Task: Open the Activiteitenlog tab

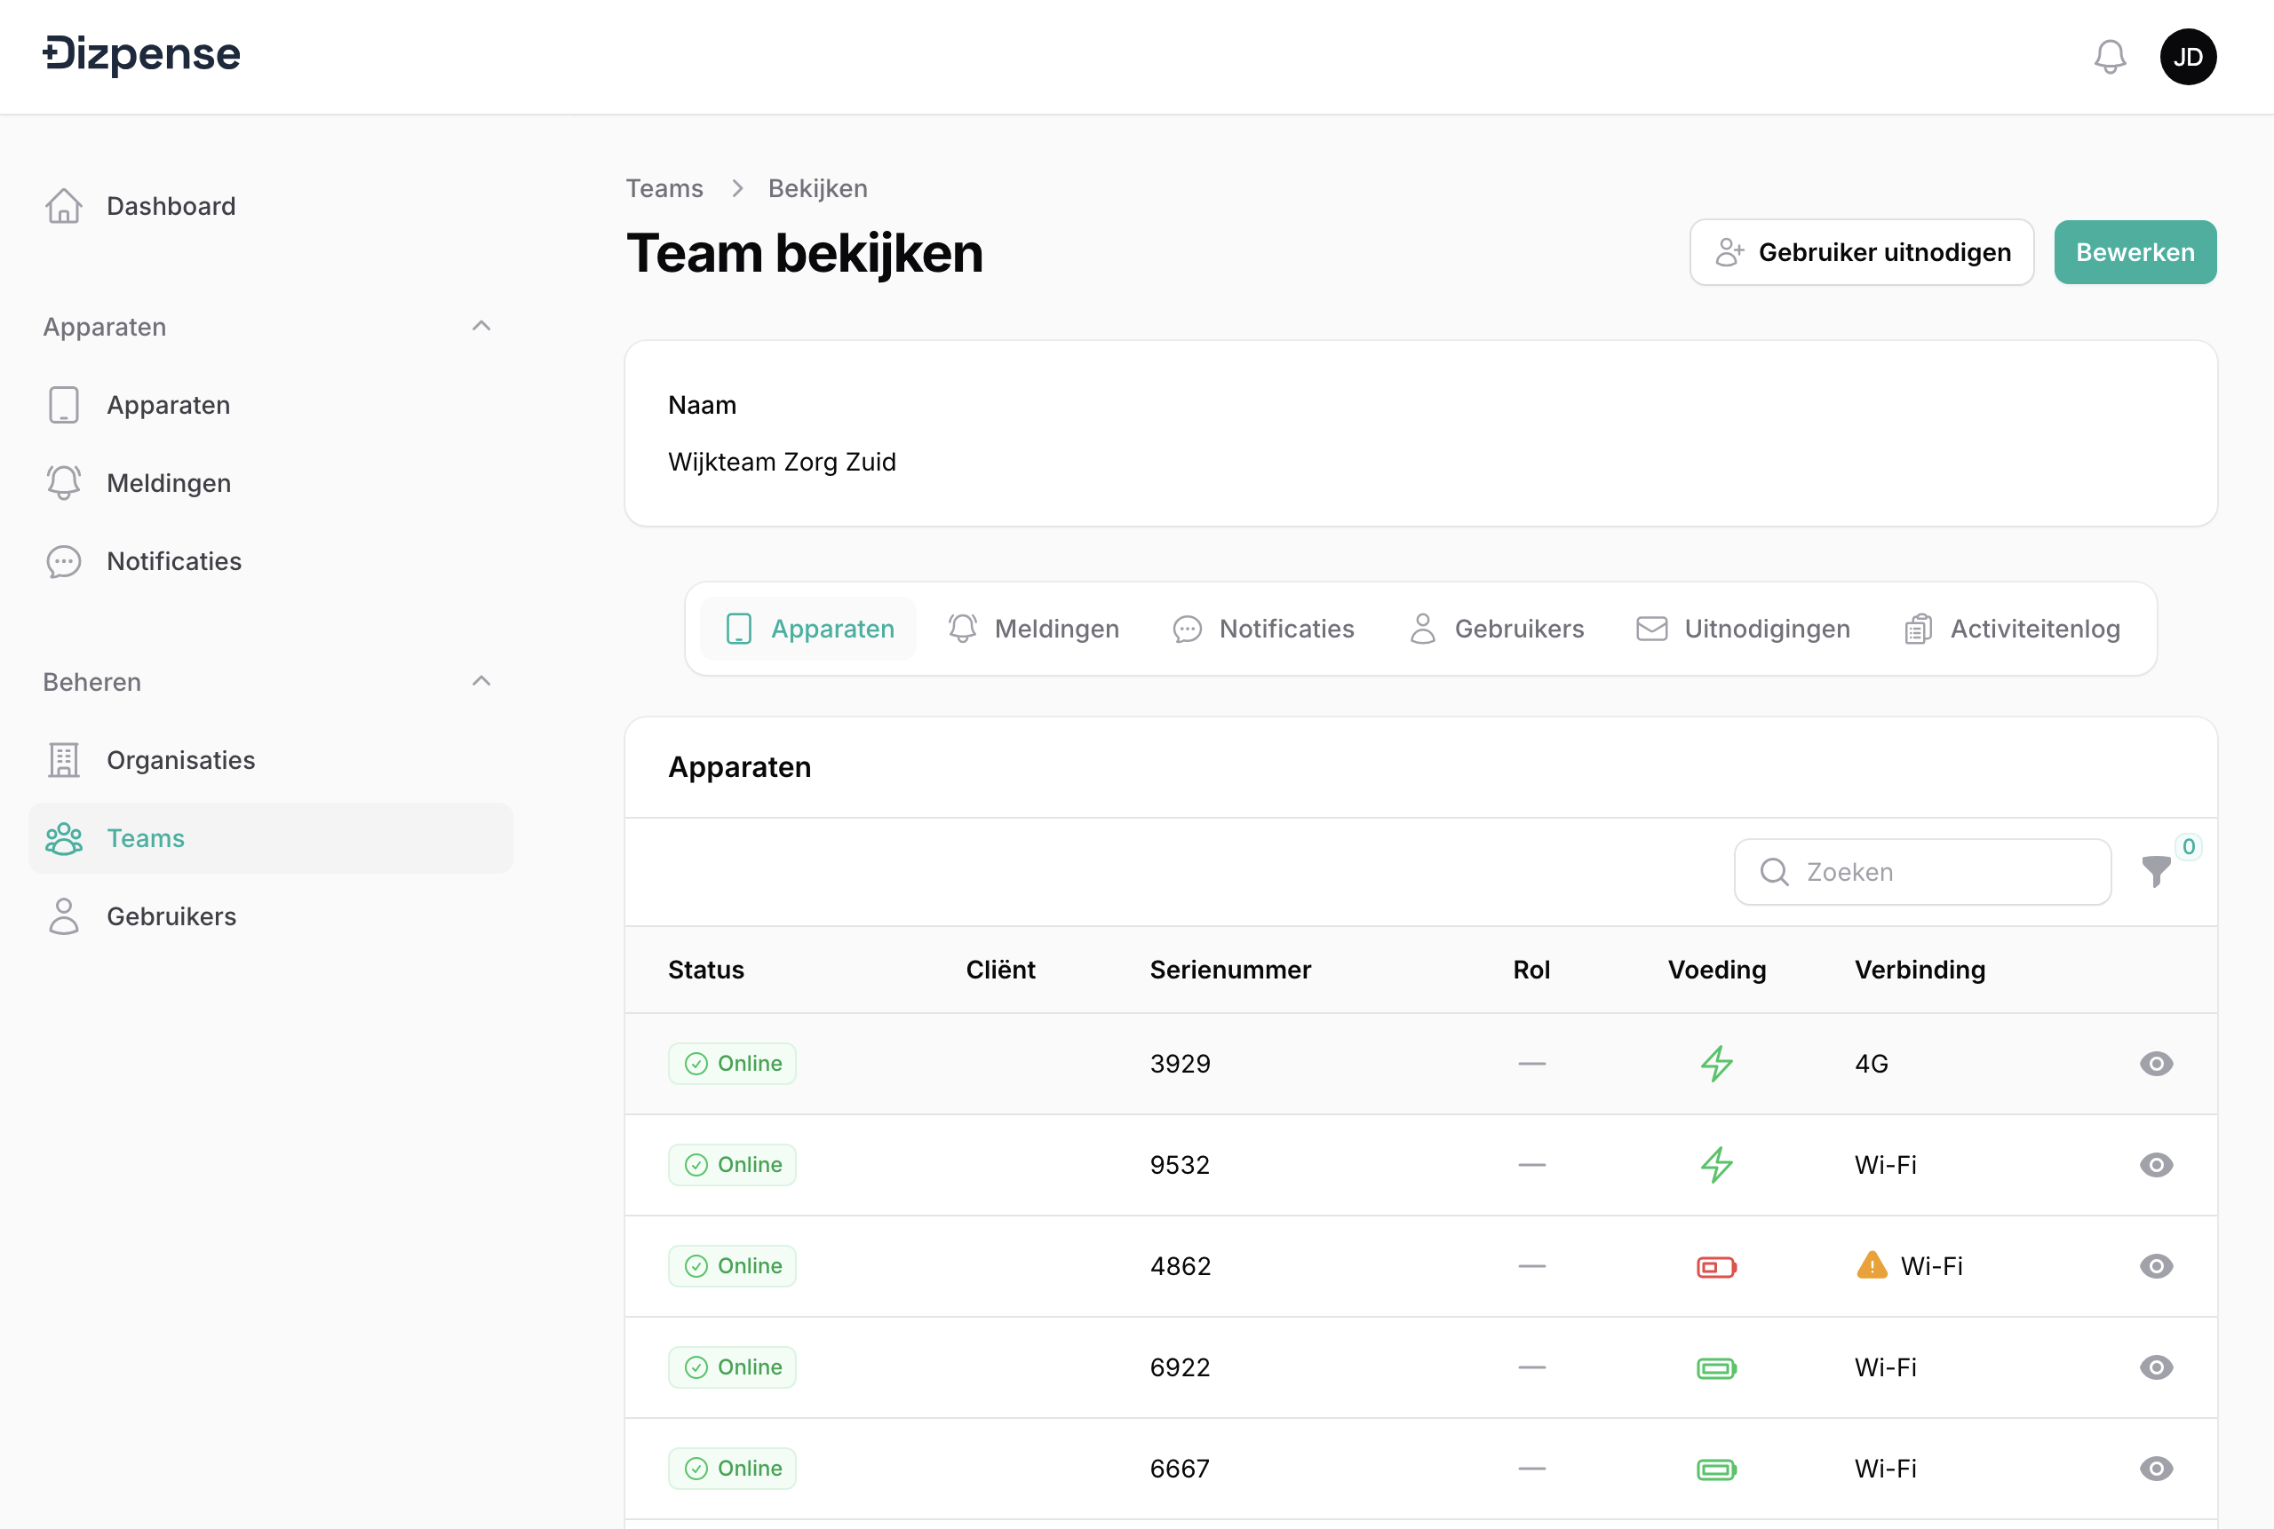Action: [x=2013, y=629]
